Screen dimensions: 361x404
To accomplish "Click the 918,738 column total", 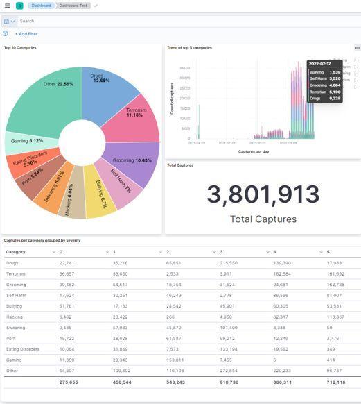I will pyautogui.click(x=229, y=382).
